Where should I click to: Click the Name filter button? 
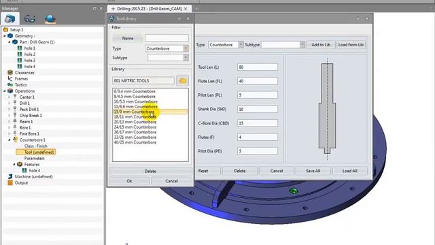[x=128, y=38]
